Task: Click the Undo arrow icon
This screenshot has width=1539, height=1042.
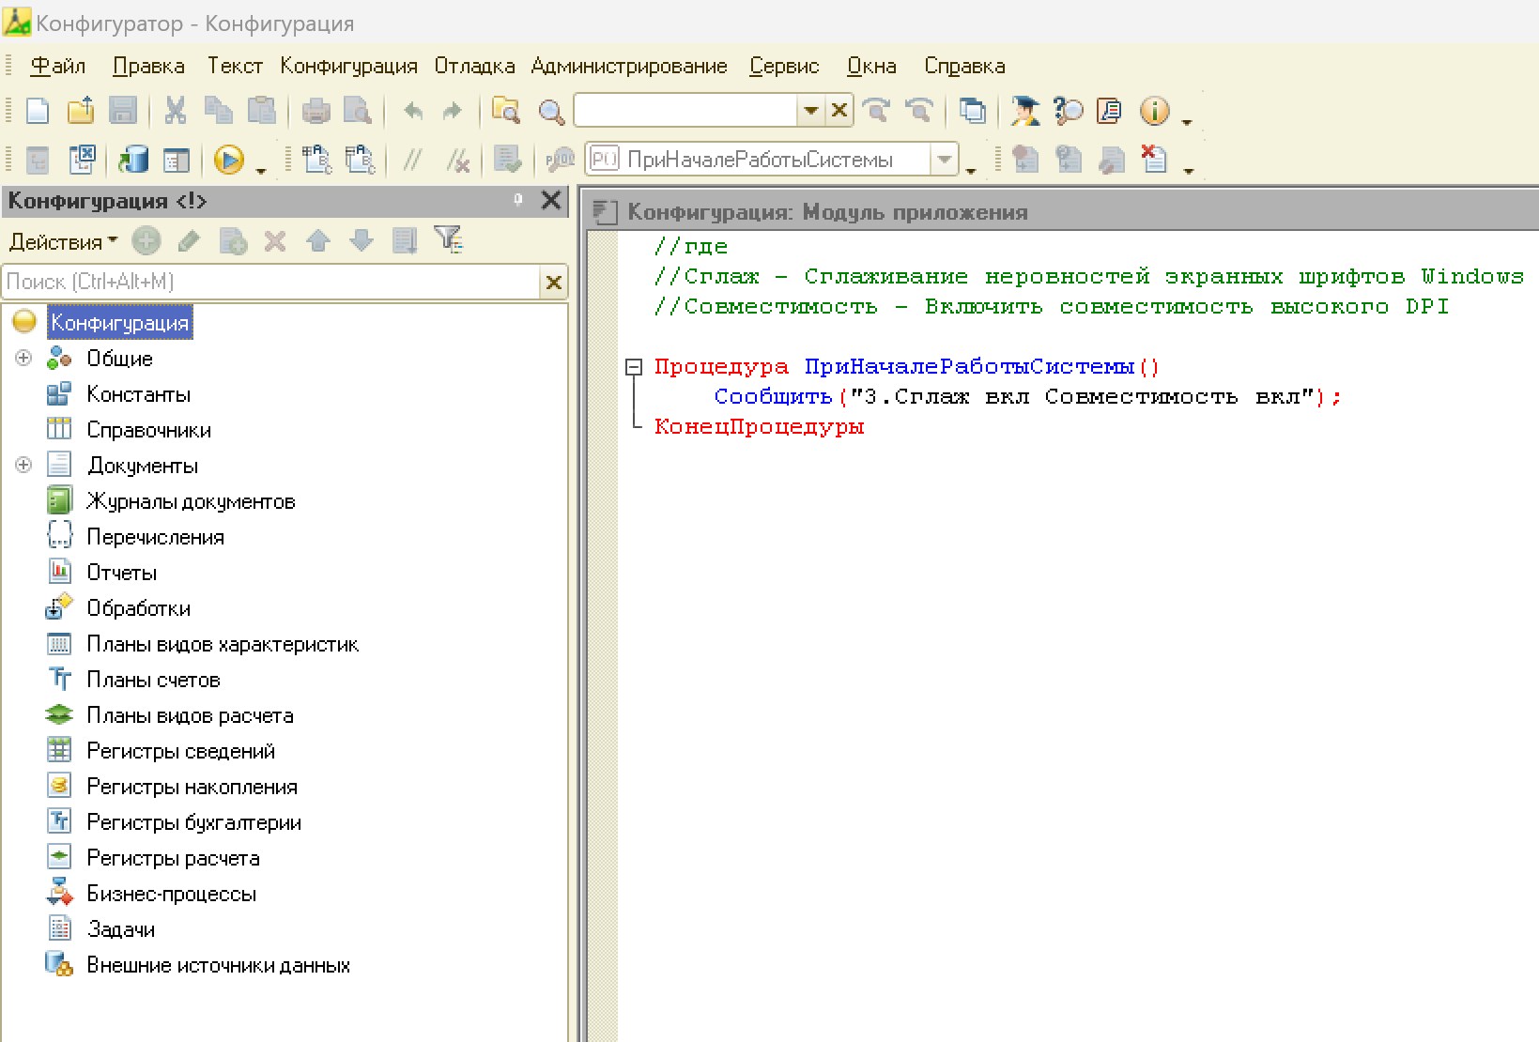Action: click(412, 112)
